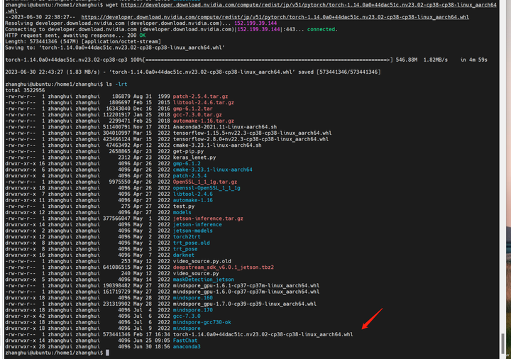The width and height of the screenshot is (511, 359).
Task: Select directory name anaconda3
Action: [x=187, y=347]
